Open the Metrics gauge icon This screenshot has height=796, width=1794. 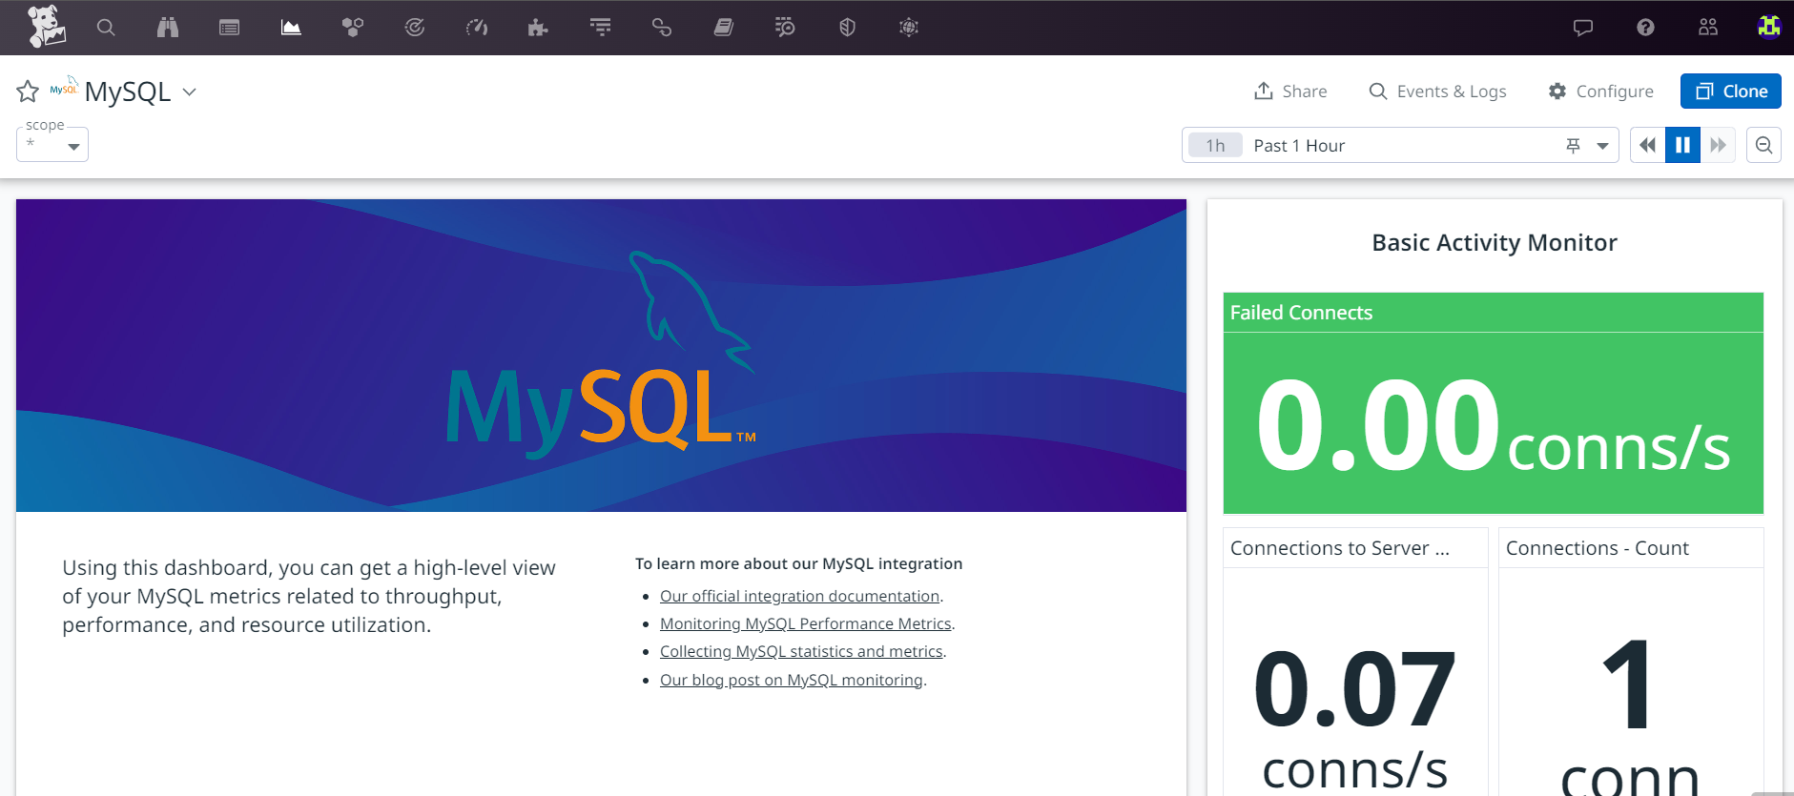coord(477,28)
